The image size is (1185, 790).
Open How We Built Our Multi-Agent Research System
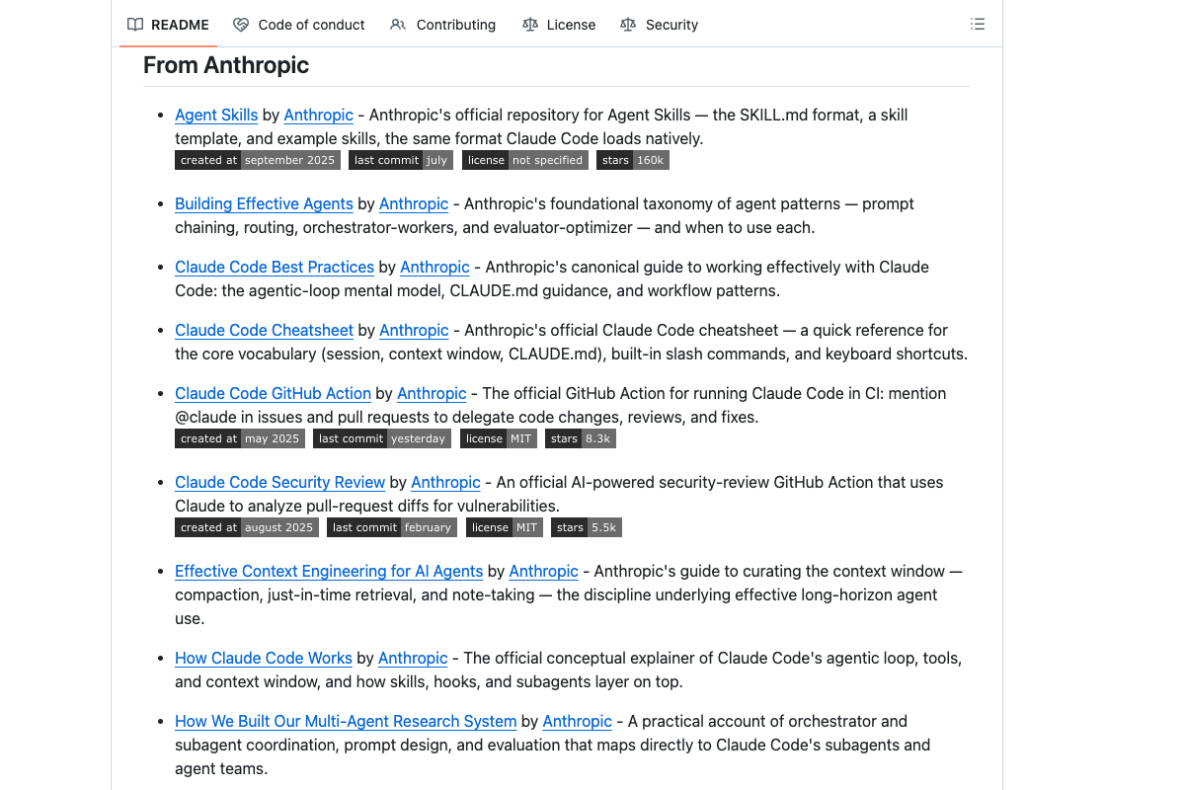[346, 721]
